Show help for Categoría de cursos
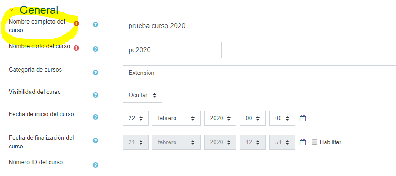 95,73
